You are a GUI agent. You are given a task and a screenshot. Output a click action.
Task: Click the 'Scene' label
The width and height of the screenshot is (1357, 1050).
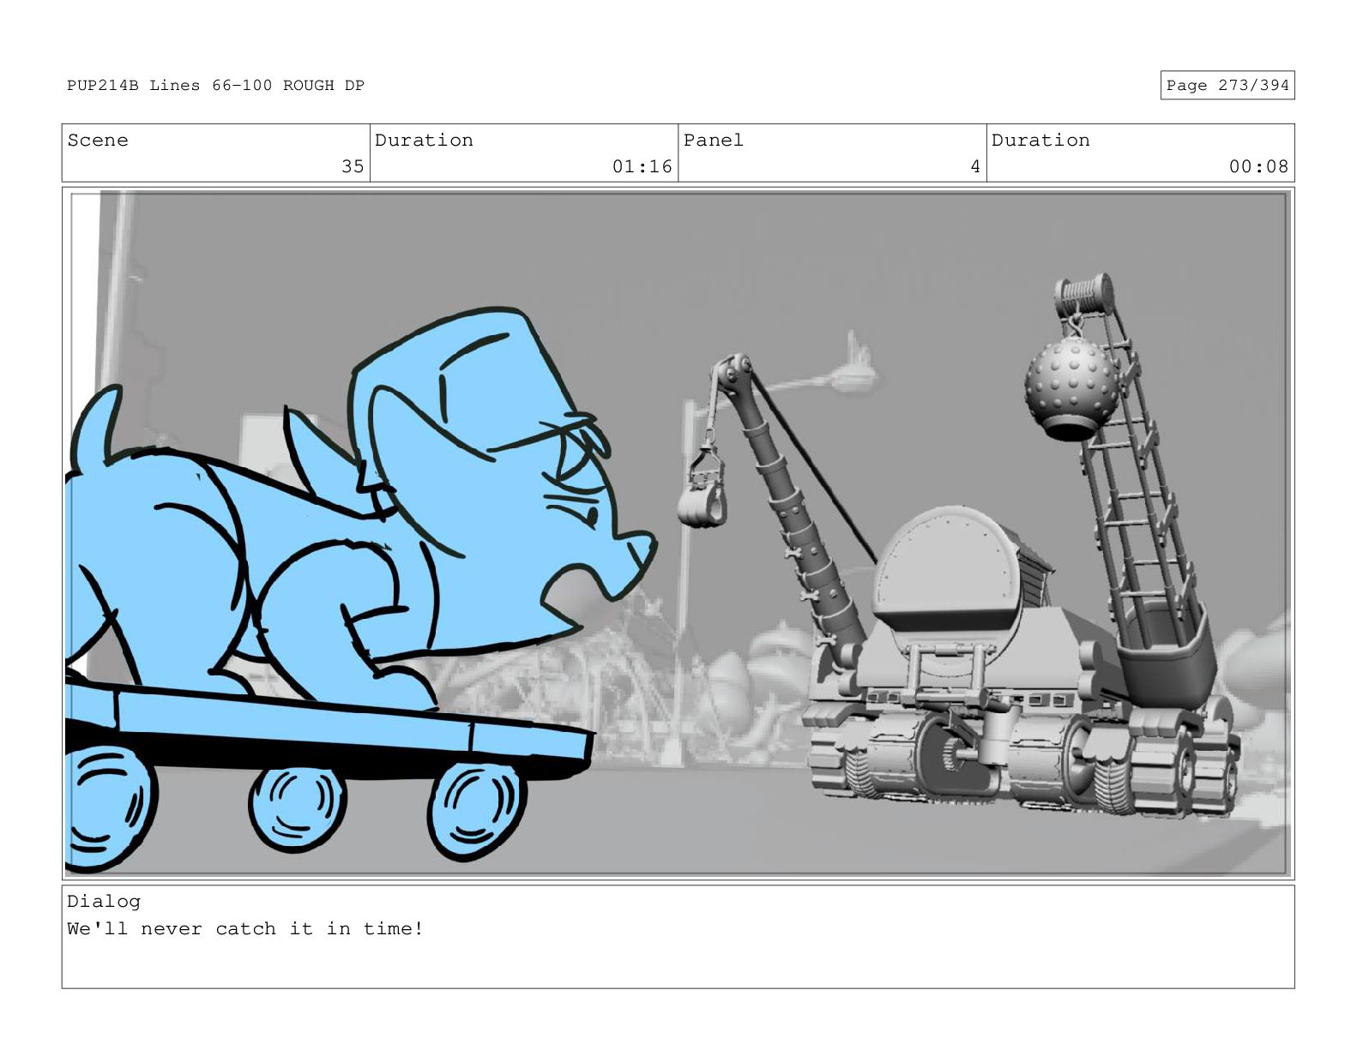98,140
